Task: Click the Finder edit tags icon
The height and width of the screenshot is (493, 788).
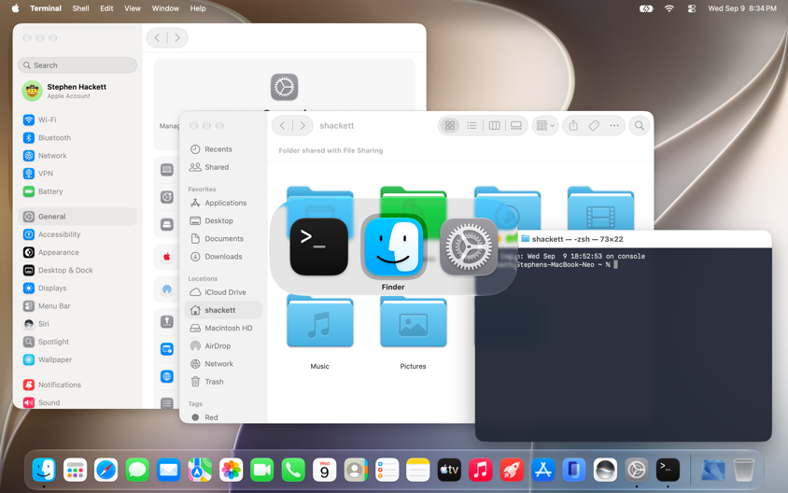Action: point(594,126)
